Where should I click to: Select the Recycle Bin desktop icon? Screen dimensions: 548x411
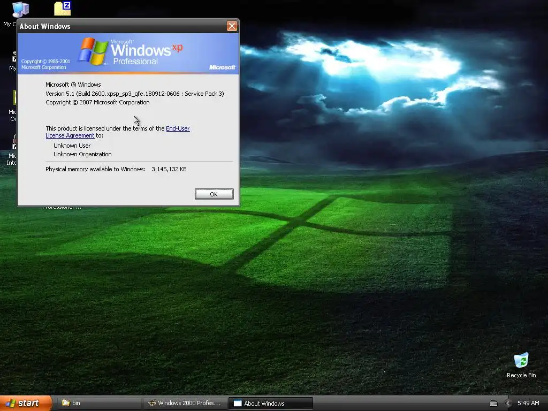521,365
